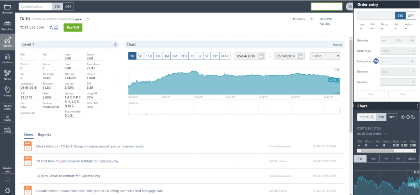Switch to the Reports tab
Viewport: 420px width, 195px height.
click(x=44, y=135)
